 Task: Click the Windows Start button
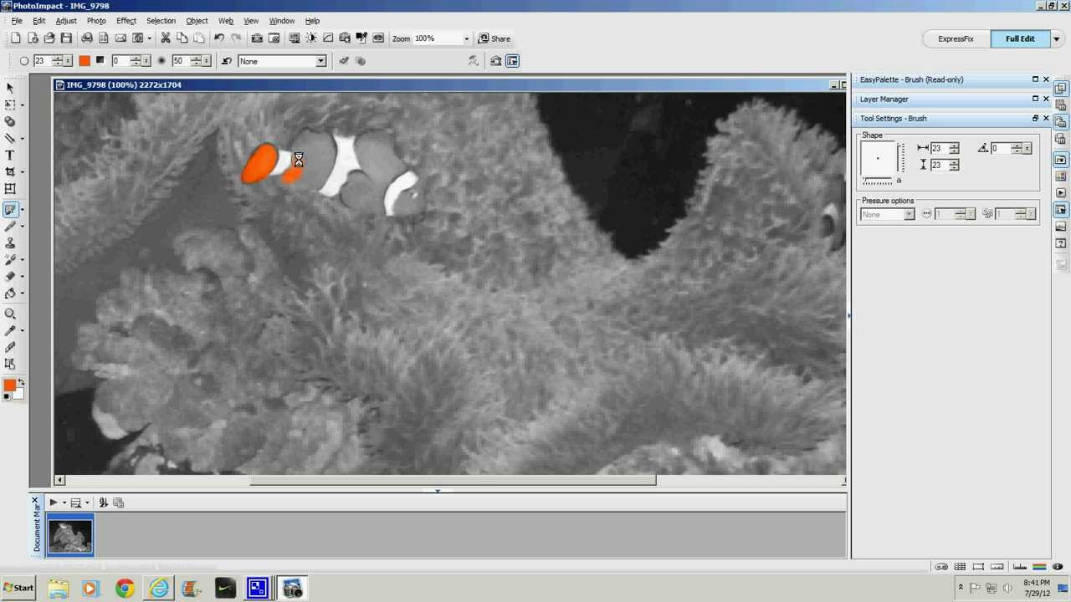click(18, 588)
